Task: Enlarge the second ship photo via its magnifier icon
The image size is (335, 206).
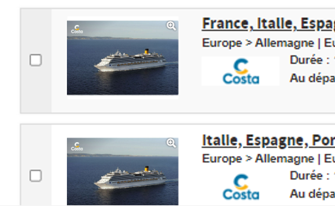Action: (x=171, y=143)
